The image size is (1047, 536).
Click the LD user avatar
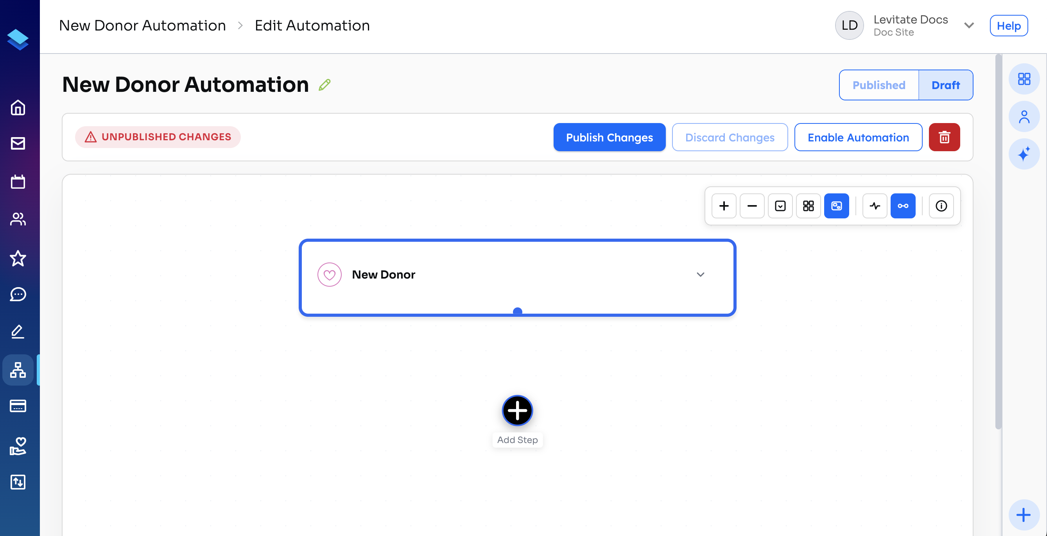point(849,25)
